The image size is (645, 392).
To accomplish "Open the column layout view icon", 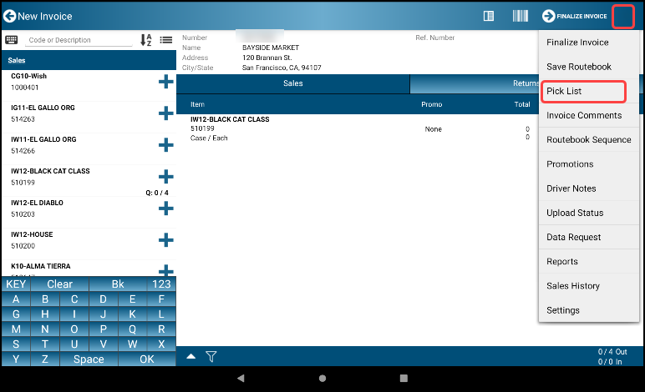I will [488, 16].
